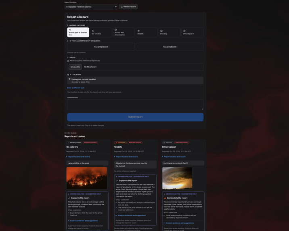
Task: Click the Refresh reports button
Action: tap(128, 7)
